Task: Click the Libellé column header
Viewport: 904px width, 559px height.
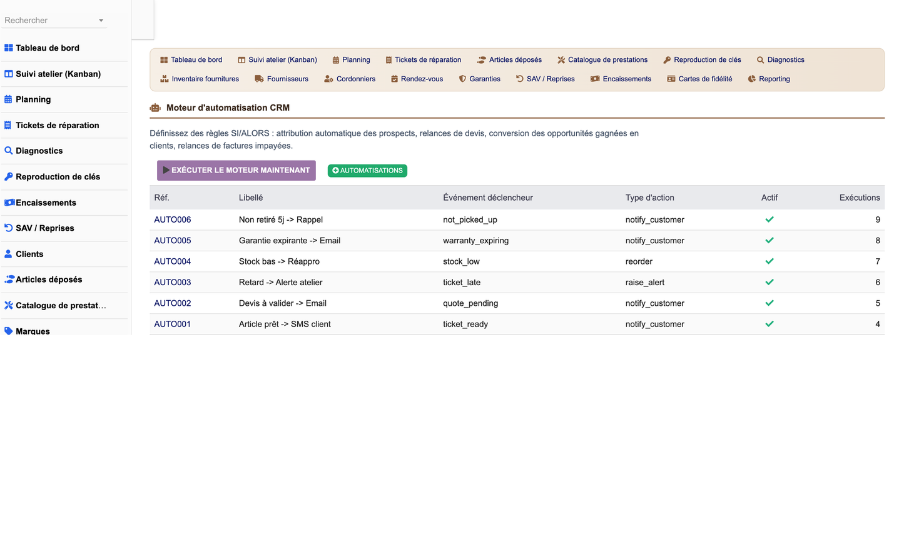Action: tap(251, 198)
